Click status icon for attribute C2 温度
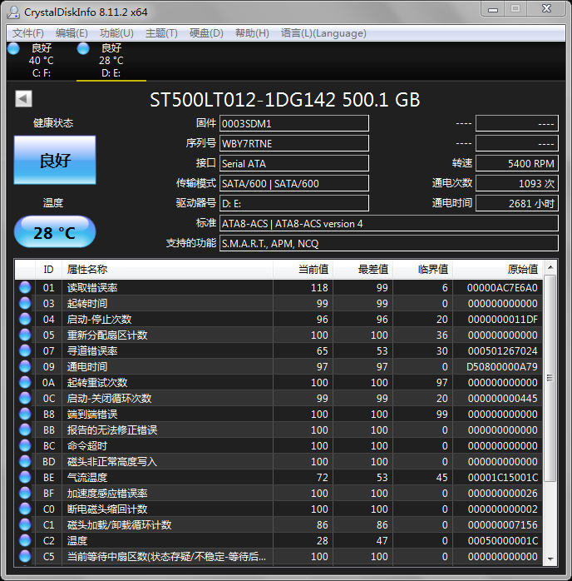This screenshot has height=581, width=572. (x=25, y=540)
